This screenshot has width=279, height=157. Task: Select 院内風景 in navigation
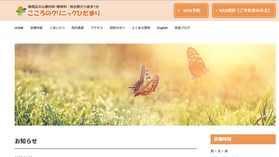(x=78, y=28)
